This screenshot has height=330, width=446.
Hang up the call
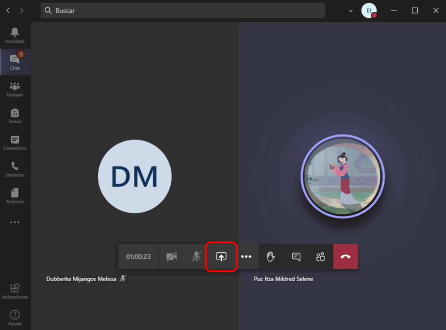click(345, 257)
